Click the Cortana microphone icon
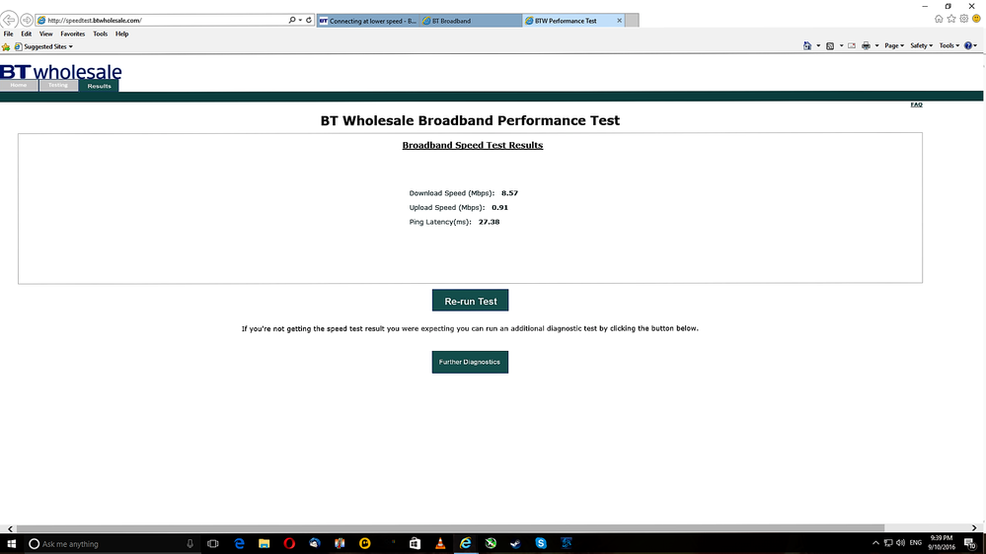986x554 pixels. point(190,544)
